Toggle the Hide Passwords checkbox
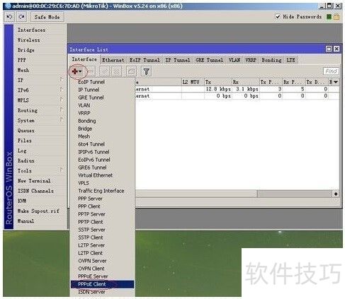Image resolution: width=345 pixels, height=299 pixels. tap(278, 17)
